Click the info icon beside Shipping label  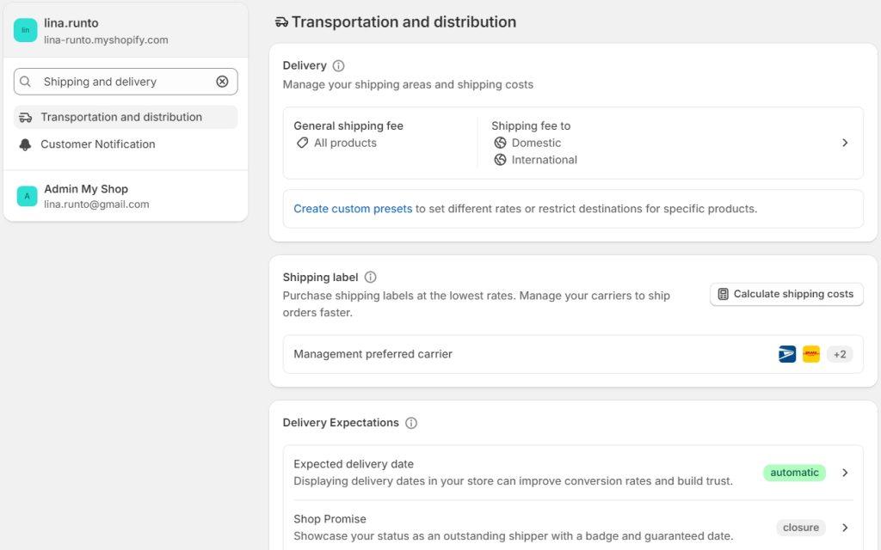coord(370,277)
